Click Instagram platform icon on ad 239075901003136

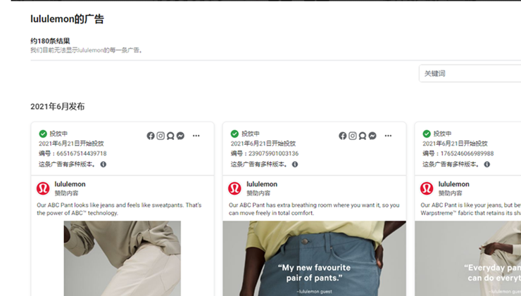353,136
